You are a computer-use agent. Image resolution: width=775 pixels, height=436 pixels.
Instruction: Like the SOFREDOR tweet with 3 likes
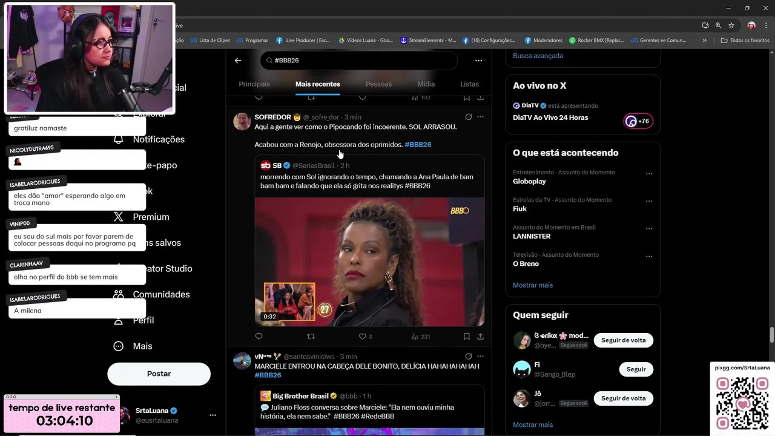click(x=366, y=337)
